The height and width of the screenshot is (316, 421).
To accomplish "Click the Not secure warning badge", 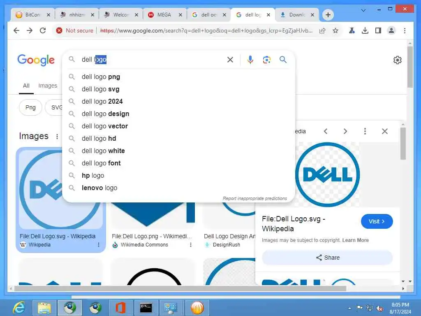I will click(x=75, y=30).
